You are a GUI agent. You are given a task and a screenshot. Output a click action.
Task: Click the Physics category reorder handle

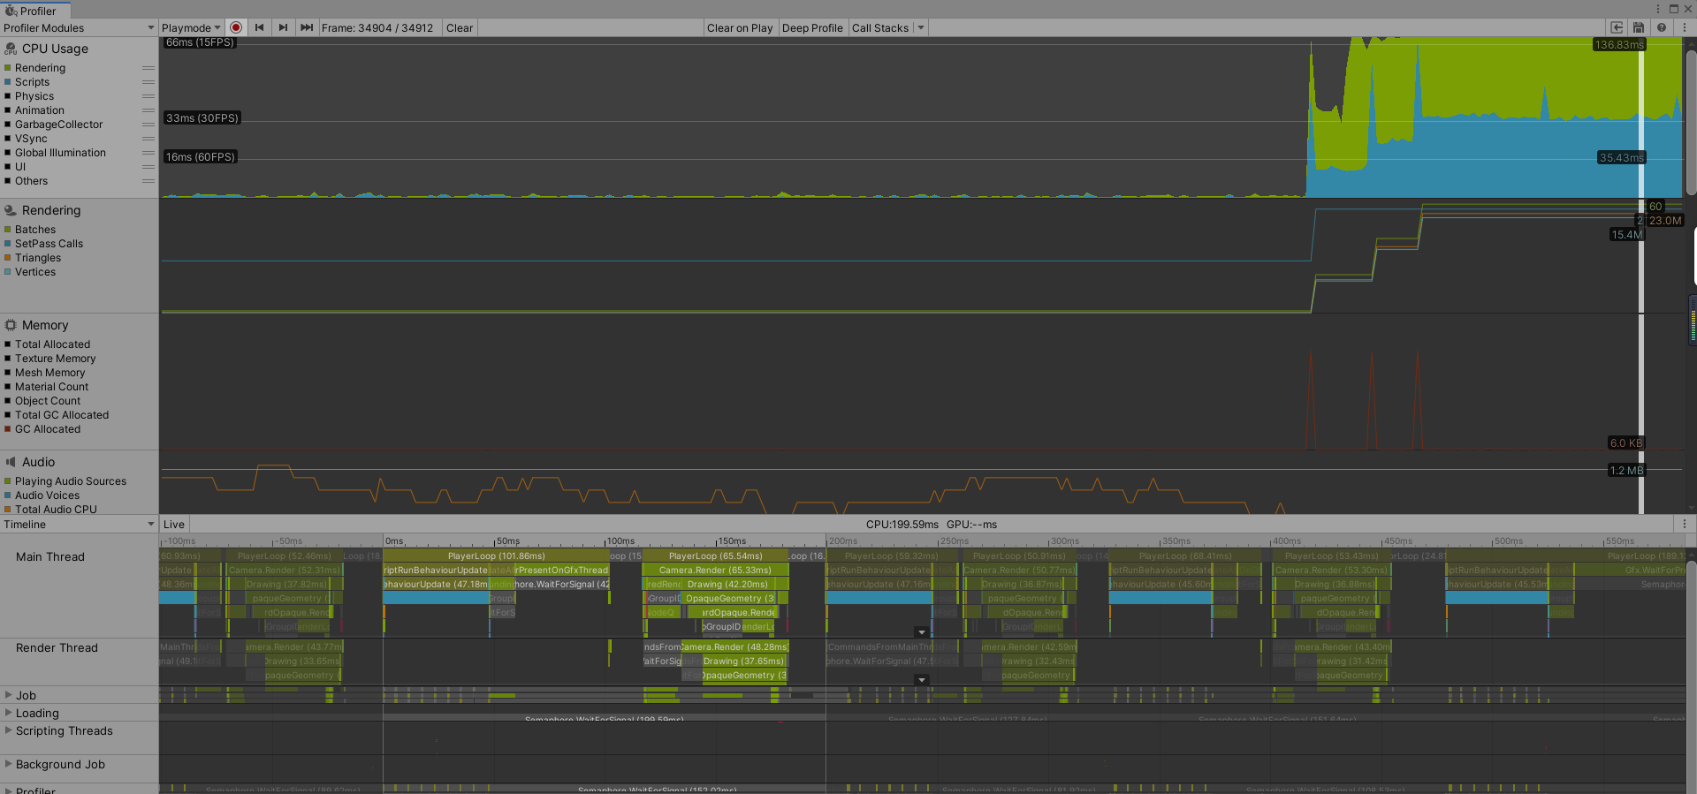(x=148, y=96)
